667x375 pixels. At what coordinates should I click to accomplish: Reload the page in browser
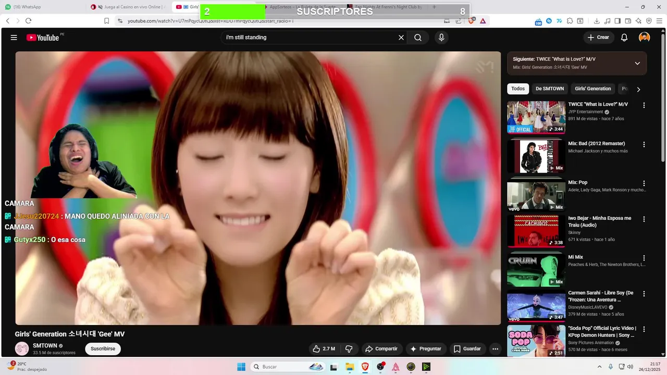click(28, 21)
